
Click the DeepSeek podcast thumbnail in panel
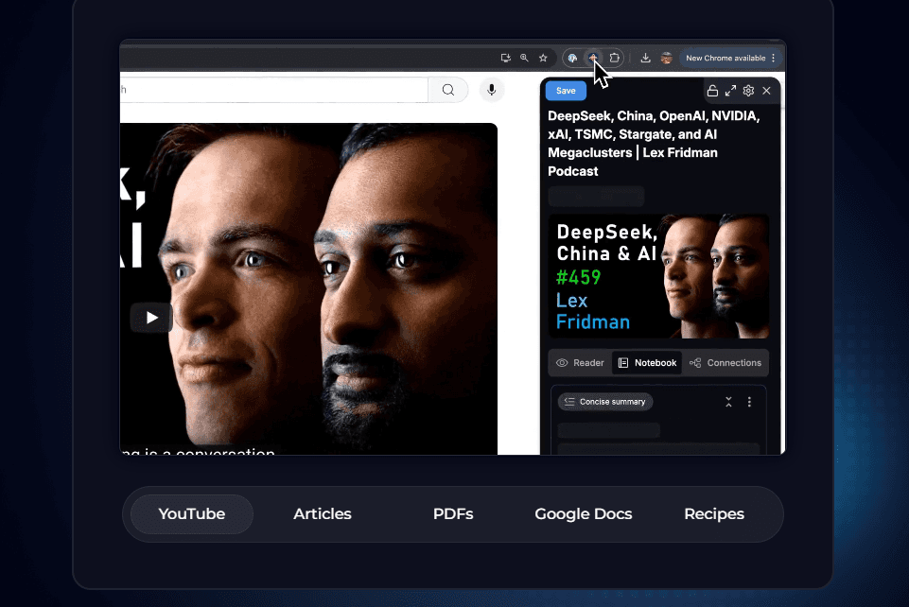(x=658, y=276)
